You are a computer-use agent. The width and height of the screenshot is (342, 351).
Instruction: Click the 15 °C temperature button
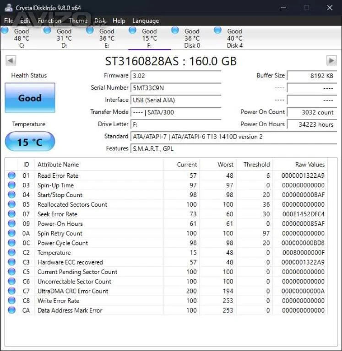pyautogui.click(x=30, y=142)
